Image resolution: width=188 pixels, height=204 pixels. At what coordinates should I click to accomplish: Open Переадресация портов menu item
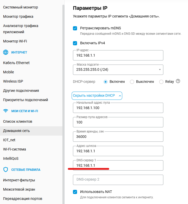(x=23, y=199)
